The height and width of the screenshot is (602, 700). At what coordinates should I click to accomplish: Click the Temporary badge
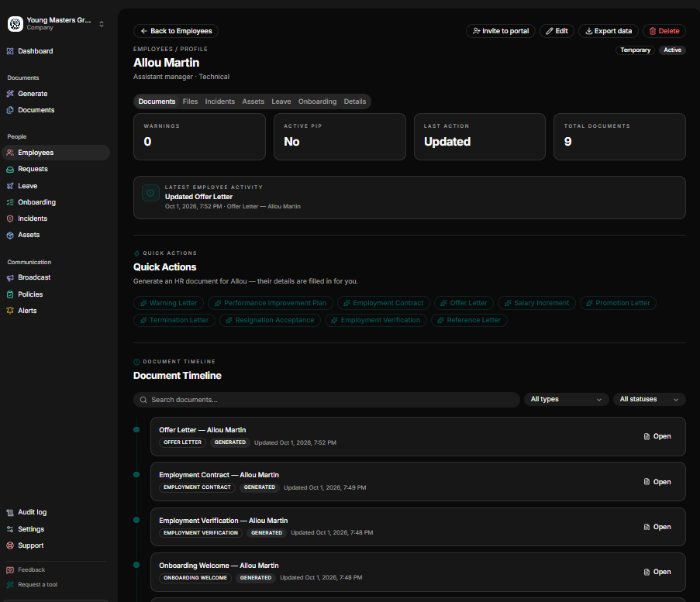(x=635, y=50)
